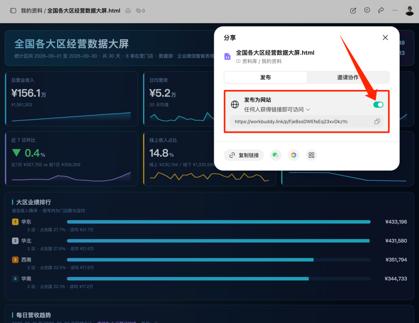Click the HTML file icon in share dialog
This screenshot has height=323, width=419.
point(227,56)
